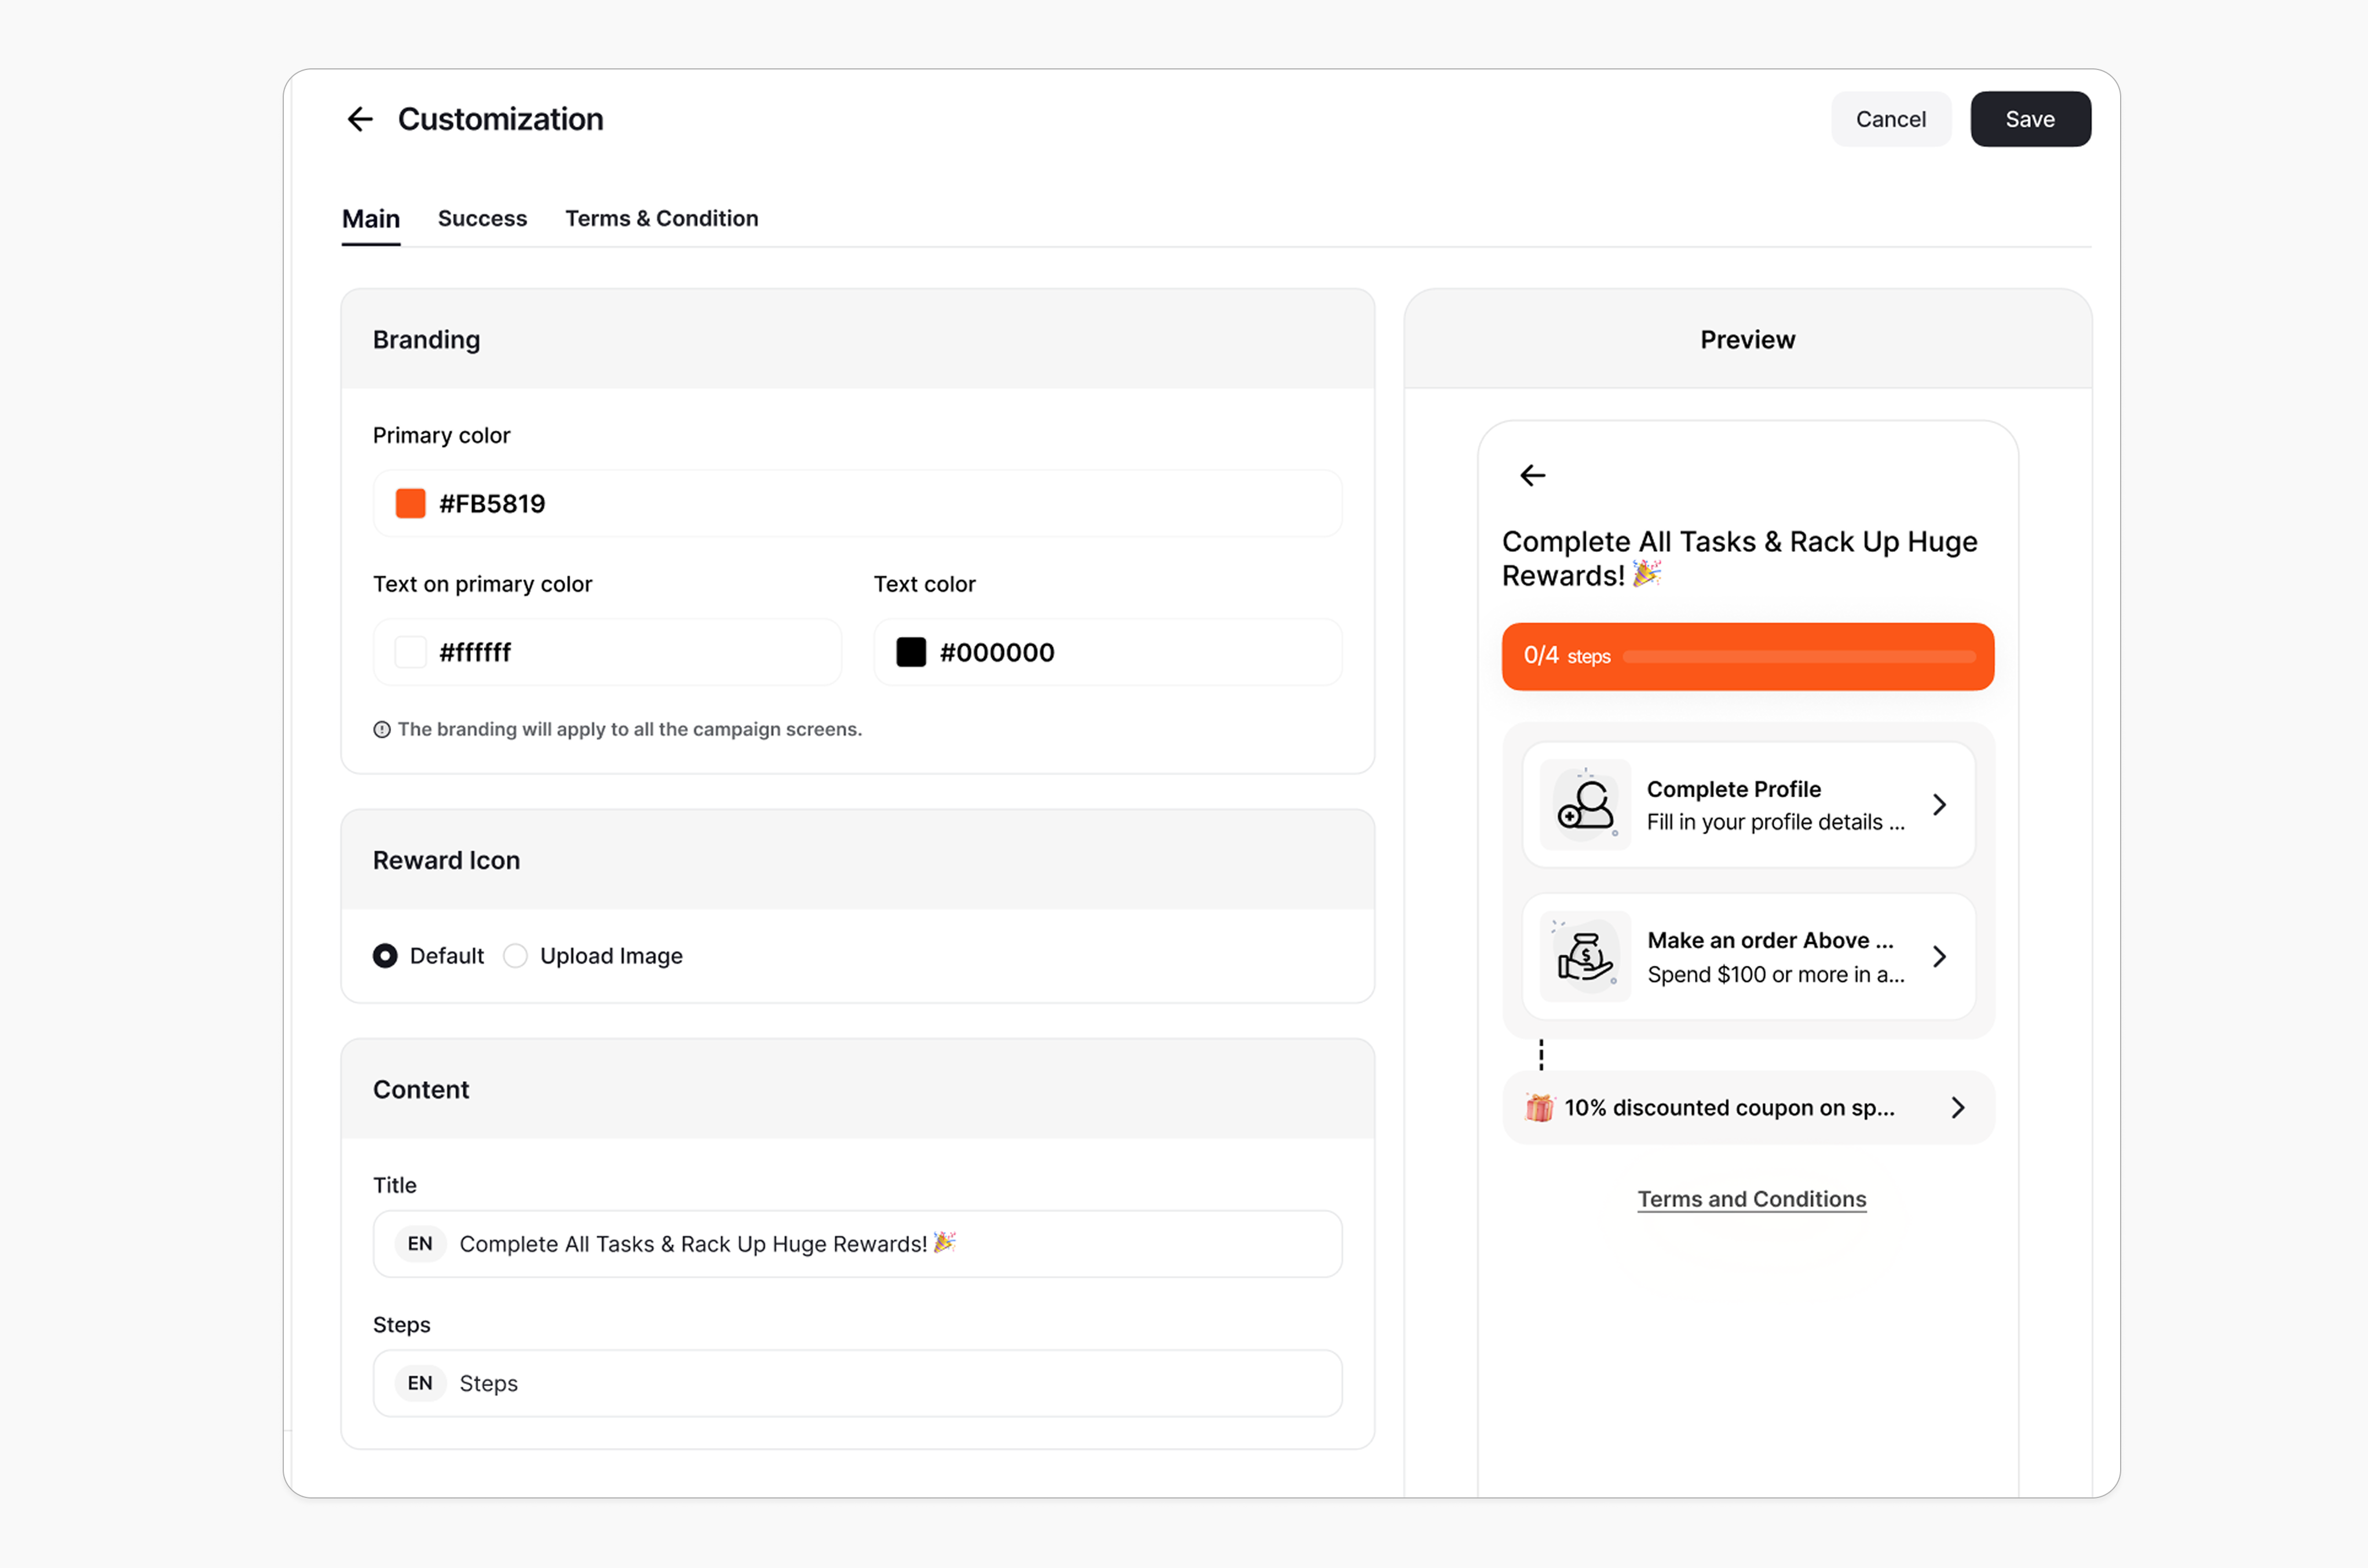Image resolution: width=2368 pixels, height=1568 pixels.
Task: Click the preview screen back arrow
Action: (1532, 475)
